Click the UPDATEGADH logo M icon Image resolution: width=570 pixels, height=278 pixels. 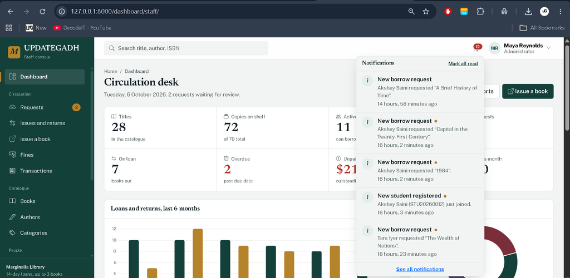click(14, 52)
